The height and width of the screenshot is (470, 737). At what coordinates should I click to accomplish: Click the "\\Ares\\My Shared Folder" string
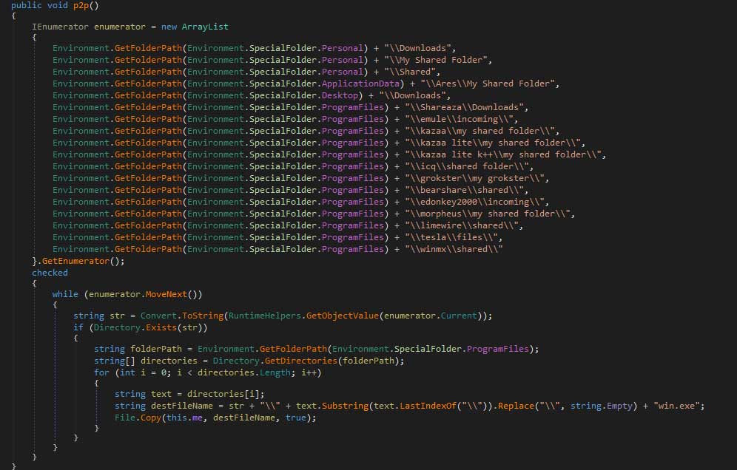pyautogui.click(x=488, y=84)
